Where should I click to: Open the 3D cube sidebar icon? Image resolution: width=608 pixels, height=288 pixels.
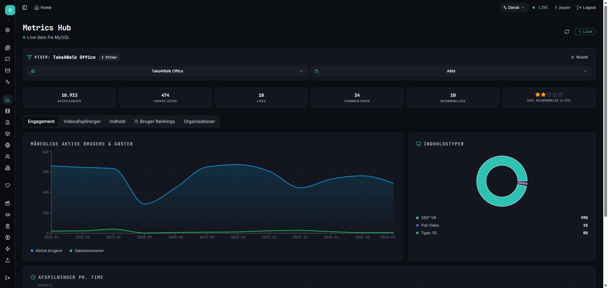pyautogui.click(x=8, y=134)
